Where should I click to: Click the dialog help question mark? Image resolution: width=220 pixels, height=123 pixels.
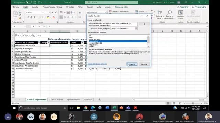141,16
